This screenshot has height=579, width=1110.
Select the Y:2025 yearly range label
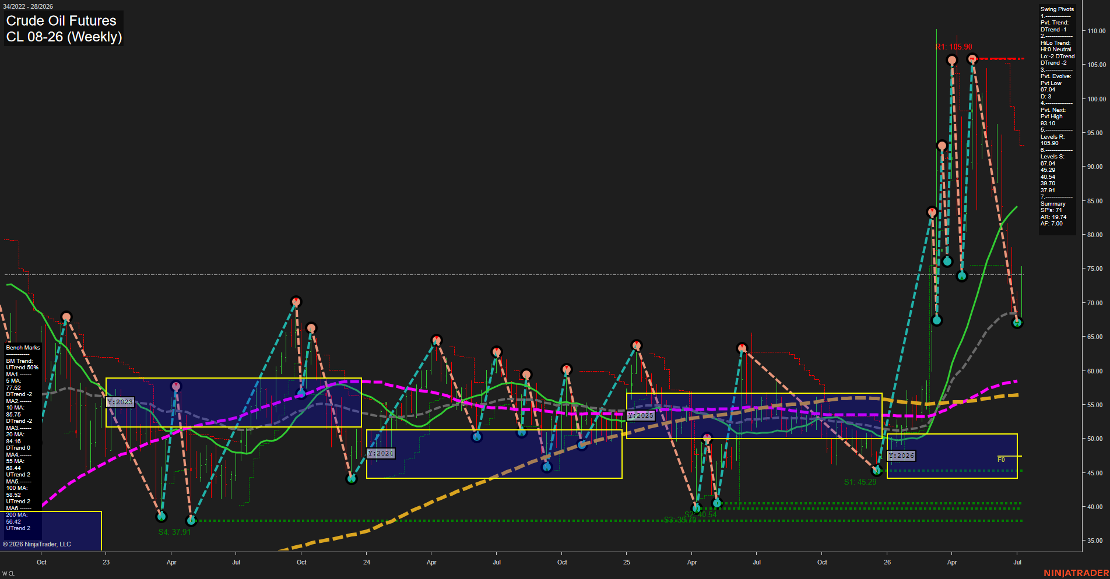(641, 415)
